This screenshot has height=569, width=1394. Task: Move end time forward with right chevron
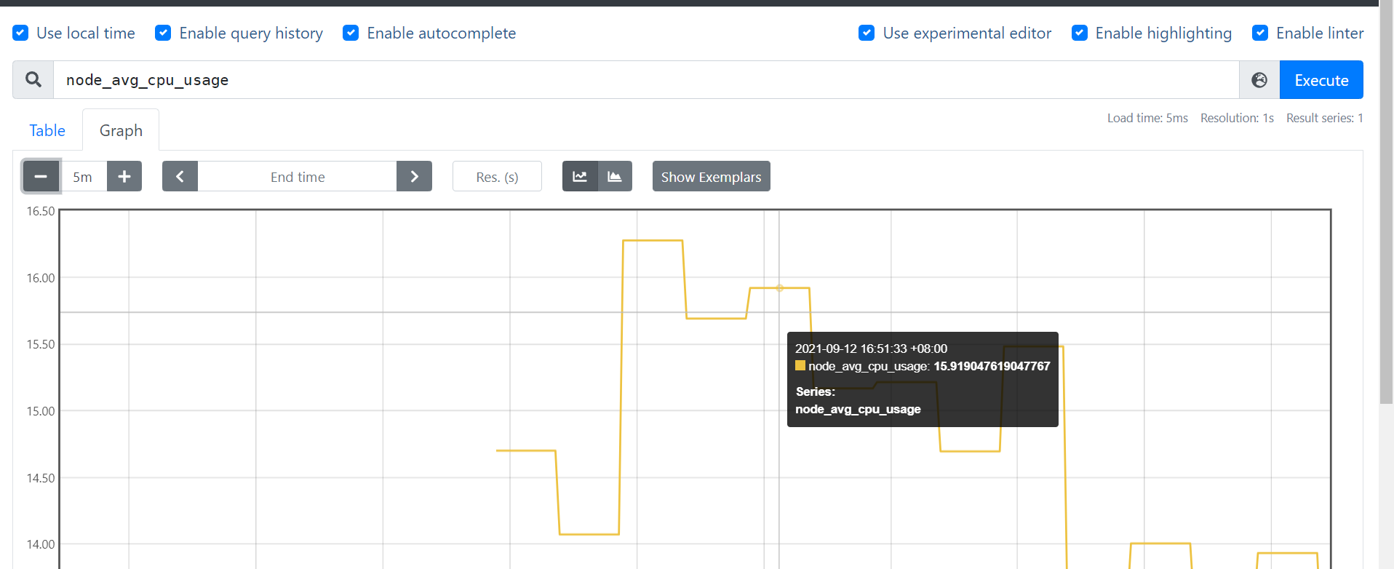(x=414, y=176)
